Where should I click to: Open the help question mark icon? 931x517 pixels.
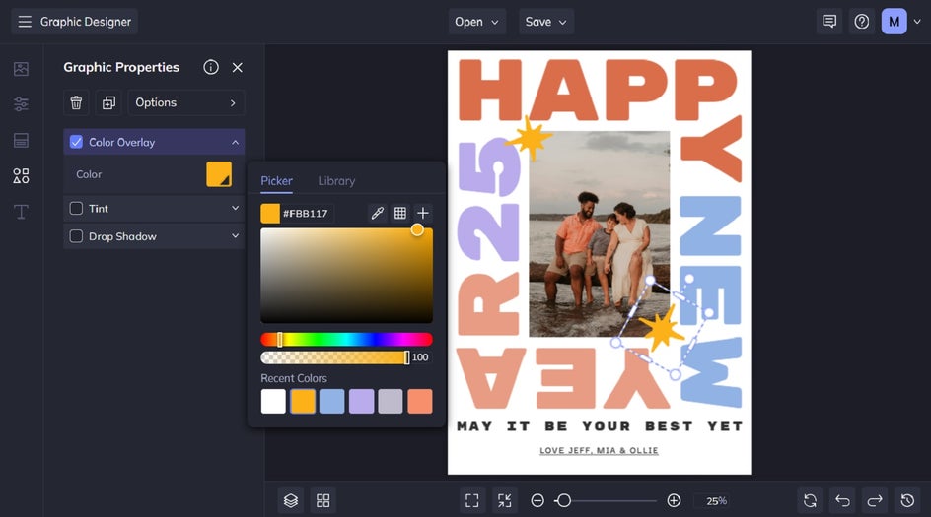point(862,22)
